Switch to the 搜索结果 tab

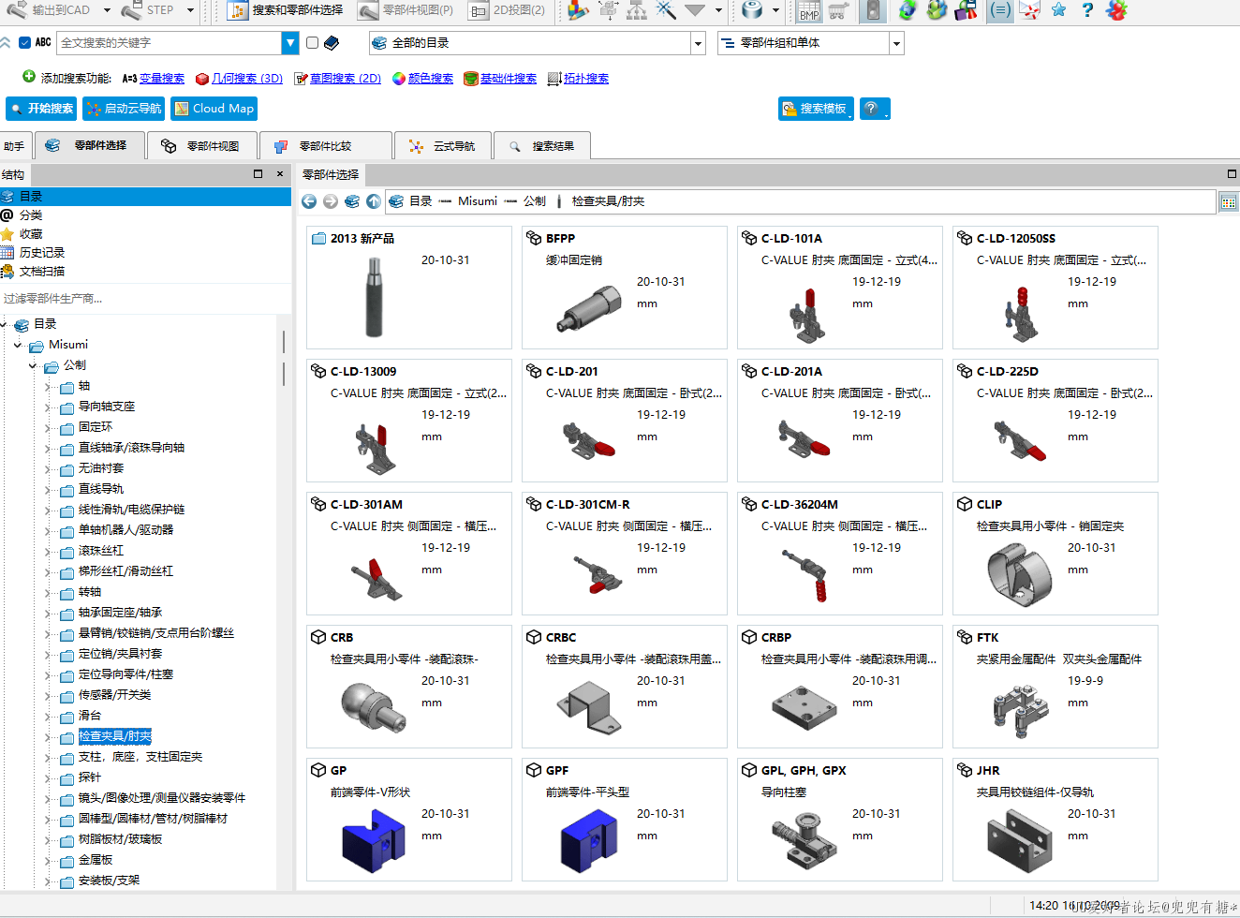click(542, 146)
